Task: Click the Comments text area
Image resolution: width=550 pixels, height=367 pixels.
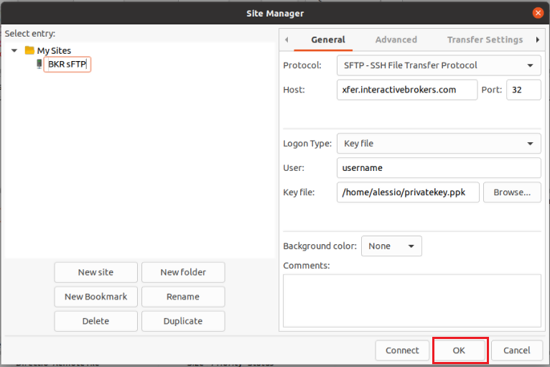Action: click(x=412, y=301)
